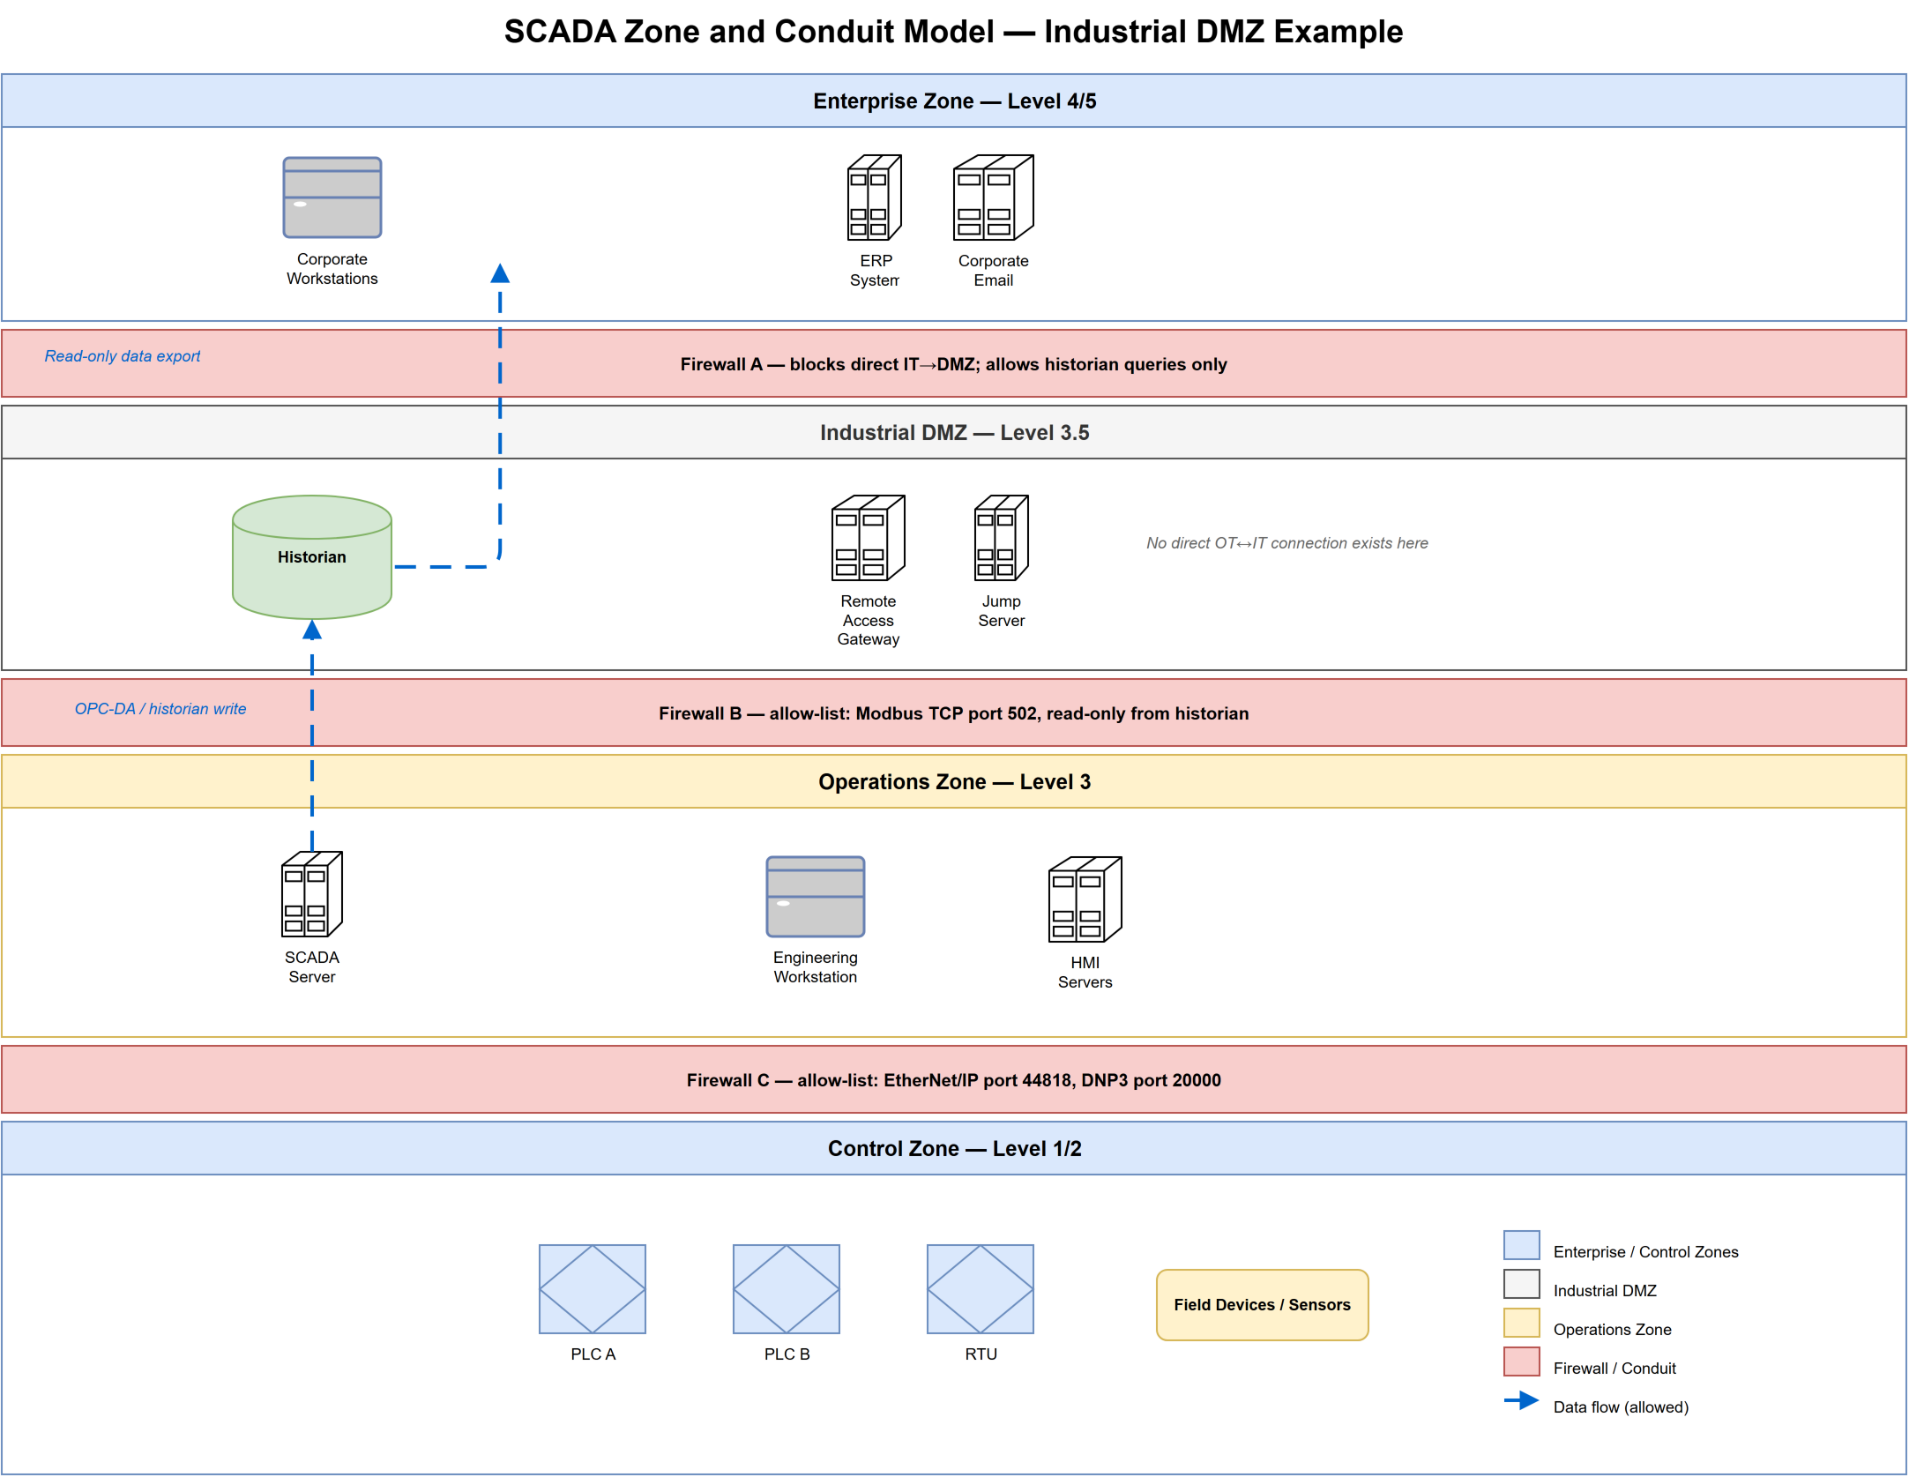This screenshot has height=1477, width=1909.
Task: Select the 'No direct OT↔IT connection' note
Action: 1286,543
